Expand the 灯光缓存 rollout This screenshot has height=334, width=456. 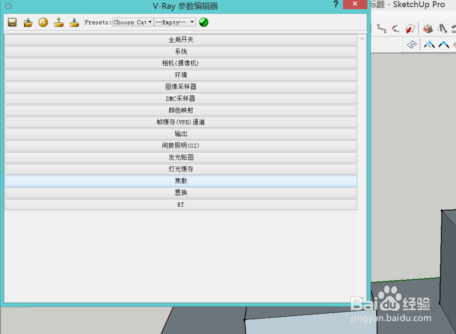click(x=181, y=169)
